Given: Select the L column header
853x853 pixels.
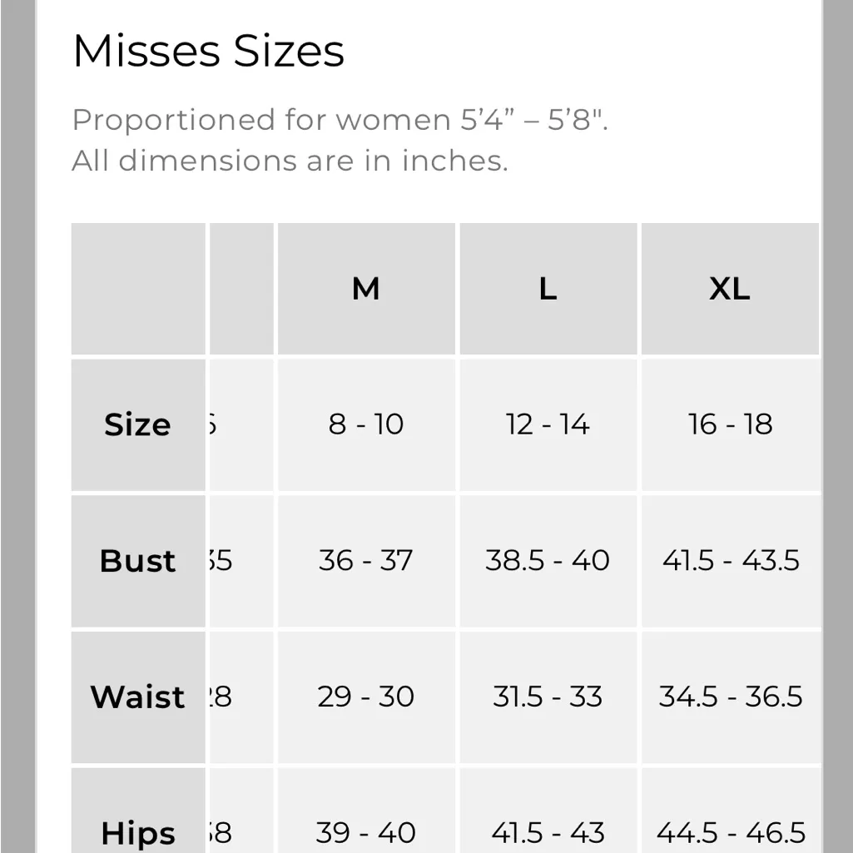Looking at the screenshot, I should 548,289.
